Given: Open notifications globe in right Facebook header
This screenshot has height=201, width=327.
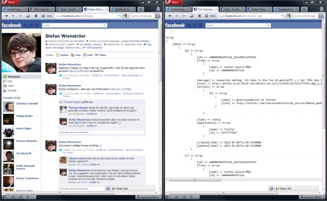Looking at the screenshot, I should [x=200, y=25].
